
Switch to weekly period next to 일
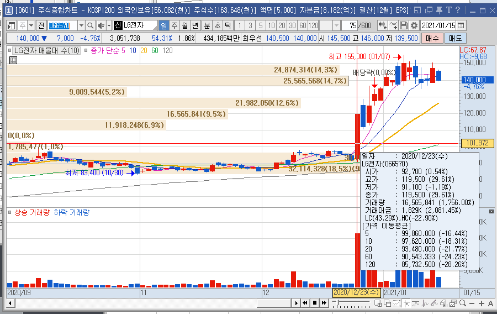[x=175, y=25]
